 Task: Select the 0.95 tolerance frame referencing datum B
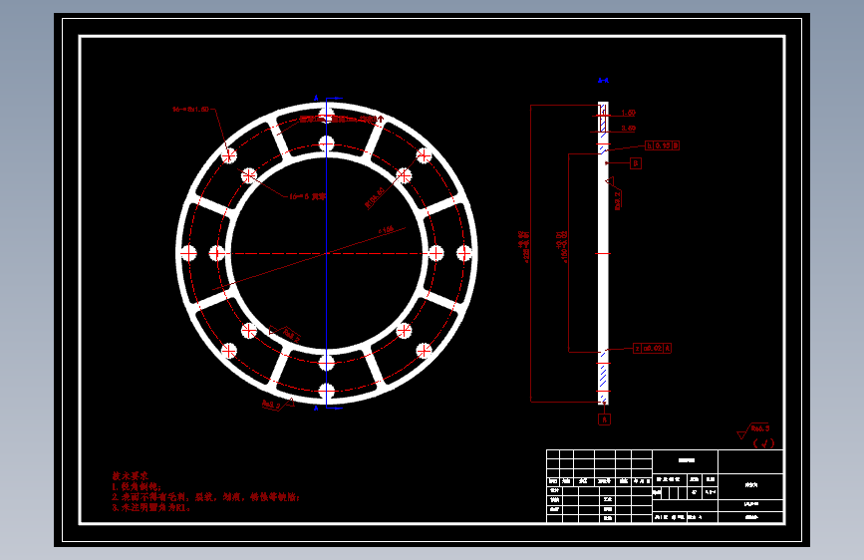coord(663,145)
